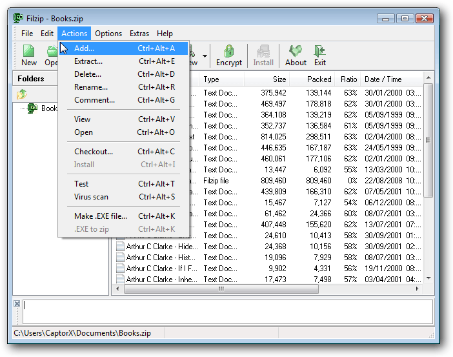Sort by the Size column header
The image size is (453, 357).
(x=267, y=79)
